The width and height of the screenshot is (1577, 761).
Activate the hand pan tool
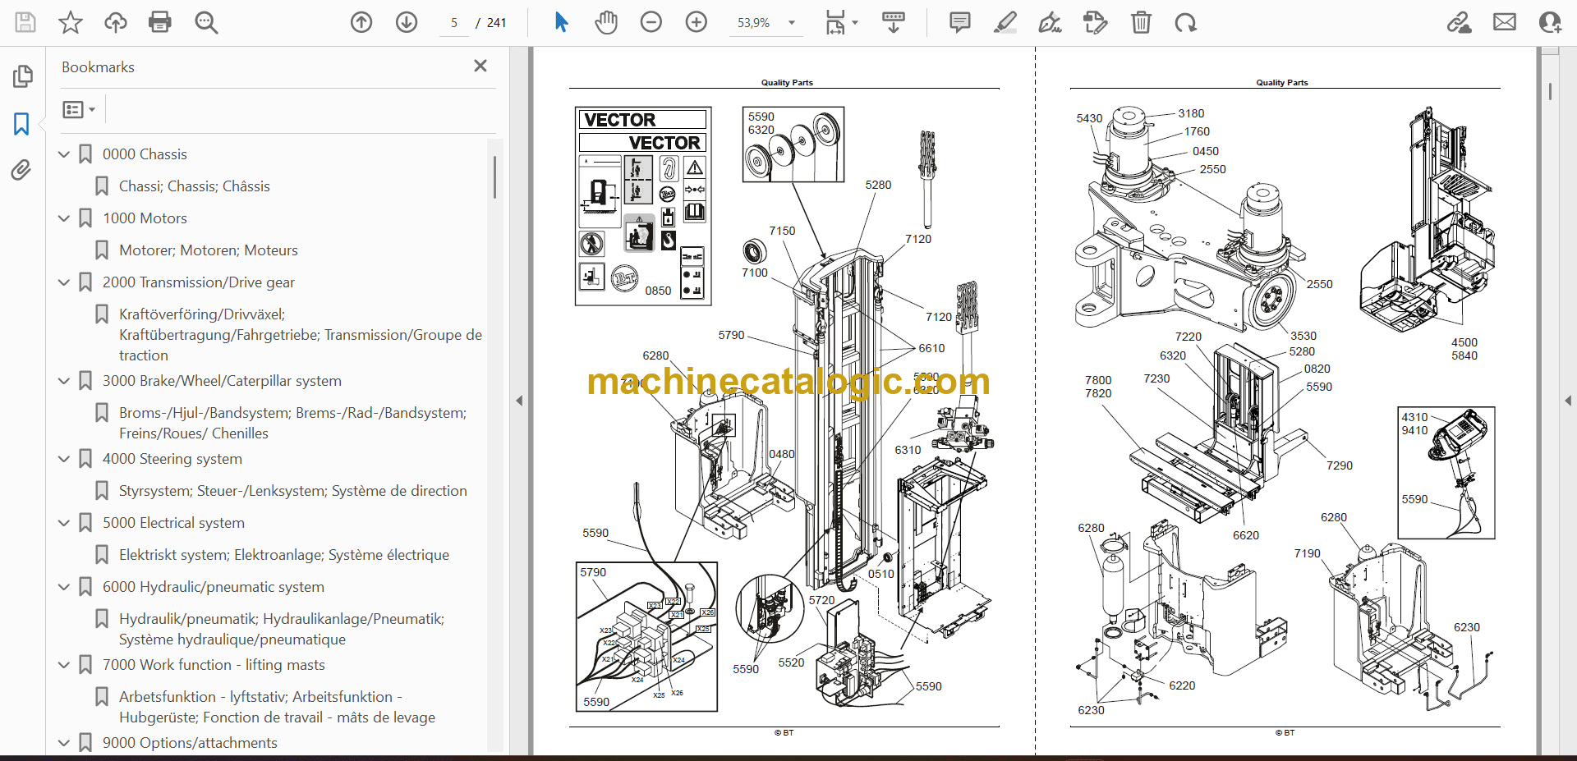pyautogui.click(x=606, y=22)
